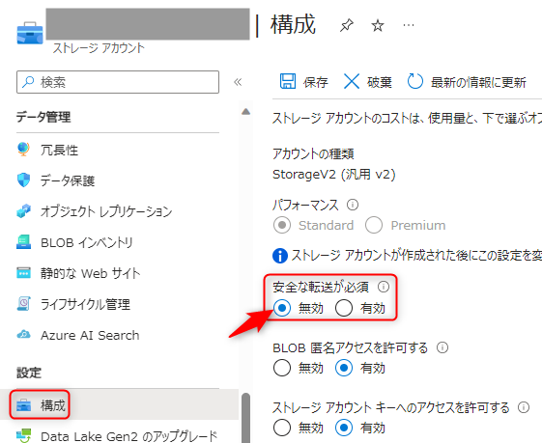The height and width of the screenshot is (443, 542).
Task: Click the scroll icon for ライフサイクル管理
Action: tap(23, 303)
